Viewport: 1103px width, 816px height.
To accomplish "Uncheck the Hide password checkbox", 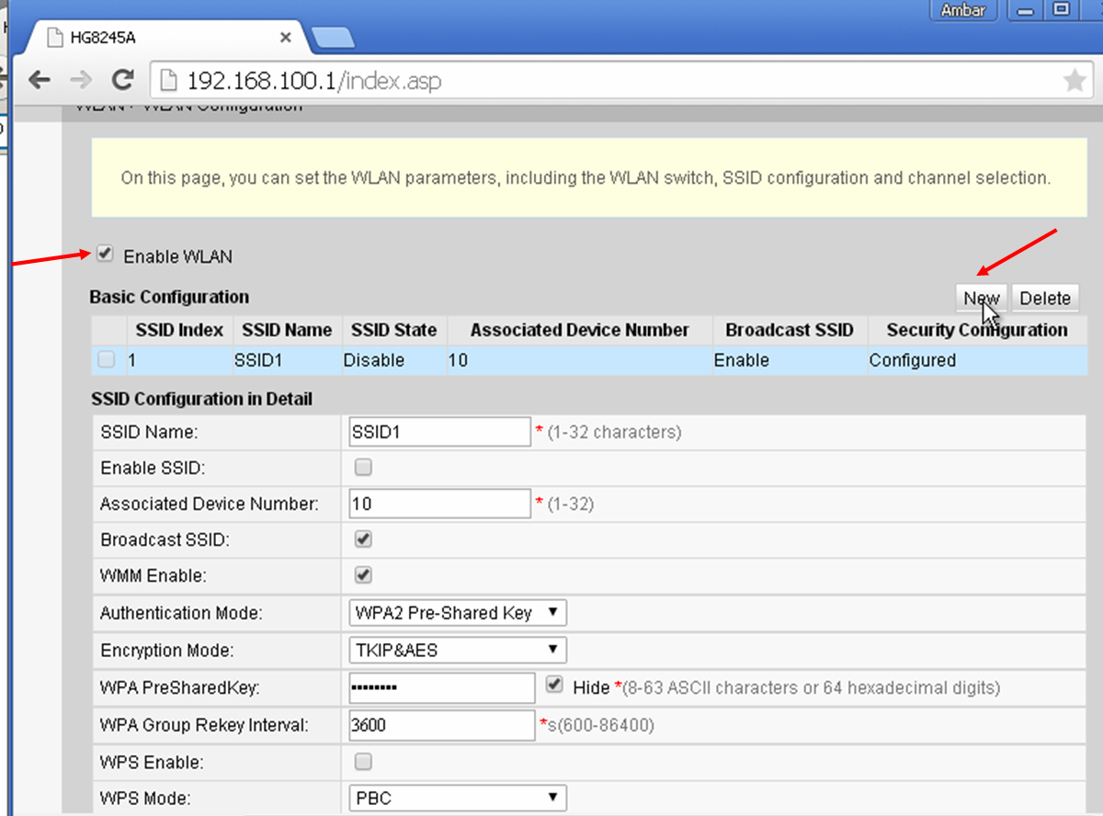I will click(554, 685).
